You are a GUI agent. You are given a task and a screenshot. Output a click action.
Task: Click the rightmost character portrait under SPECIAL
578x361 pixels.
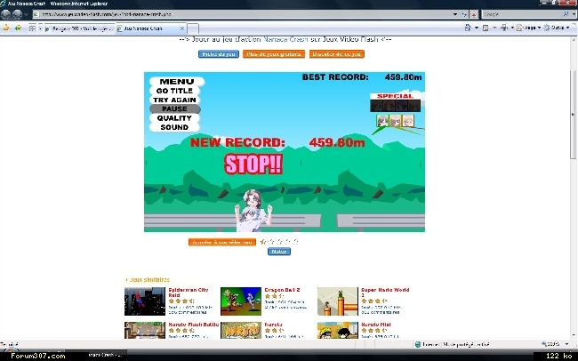coord(408,121)
